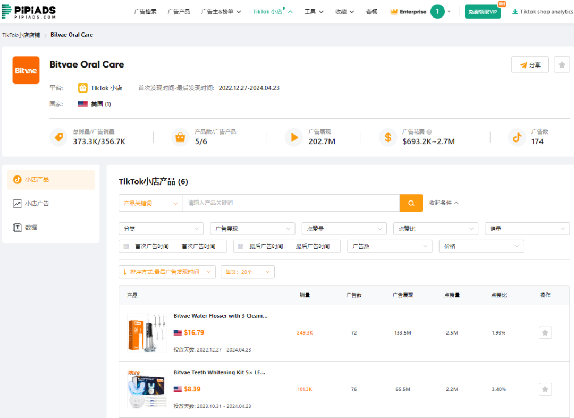Click the Enterprise crown icon

coord(394,12)
